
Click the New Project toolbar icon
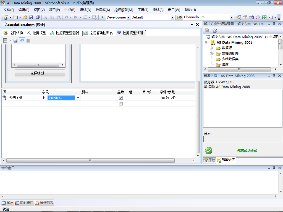click(6, 17)
